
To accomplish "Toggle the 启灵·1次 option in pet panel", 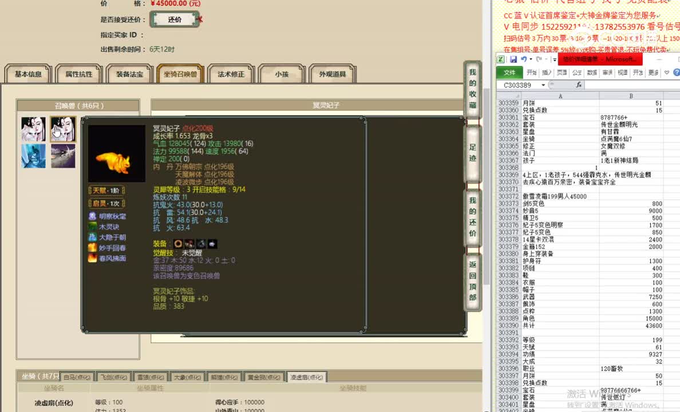I will pos(105,204).
